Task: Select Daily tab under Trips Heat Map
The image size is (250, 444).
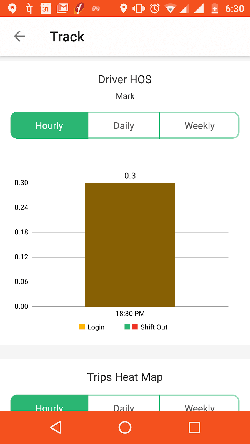Action: click(124, 403)
